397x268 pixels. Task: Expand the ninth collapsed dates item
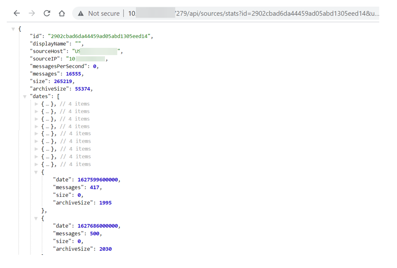tap(37, 164)
